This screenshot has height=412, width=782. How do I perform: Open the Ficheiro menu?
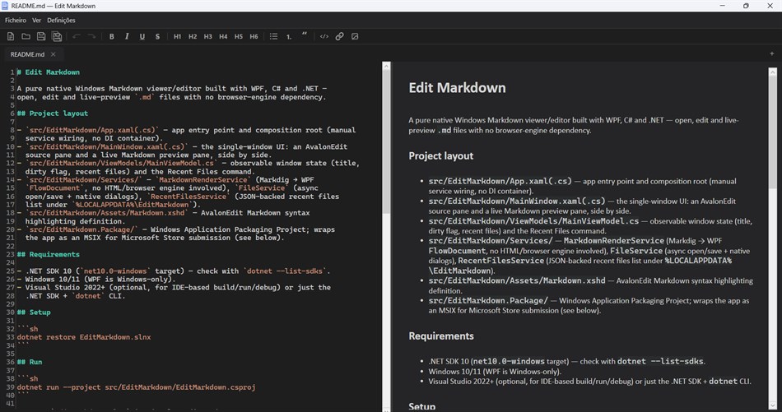[16, 21]
